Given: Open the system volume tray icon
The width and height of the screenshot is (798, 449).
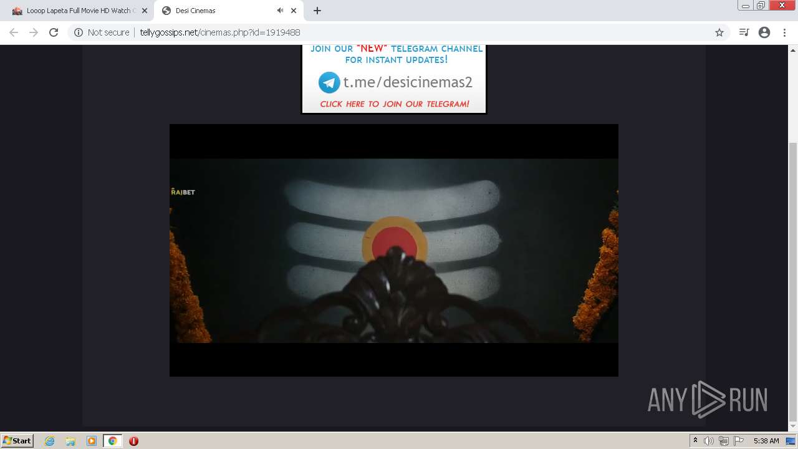Looking at the screenshot, I should pyautogui.click(x=709, y=441).
